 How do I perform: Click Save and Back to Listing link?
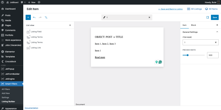[170, 9]
